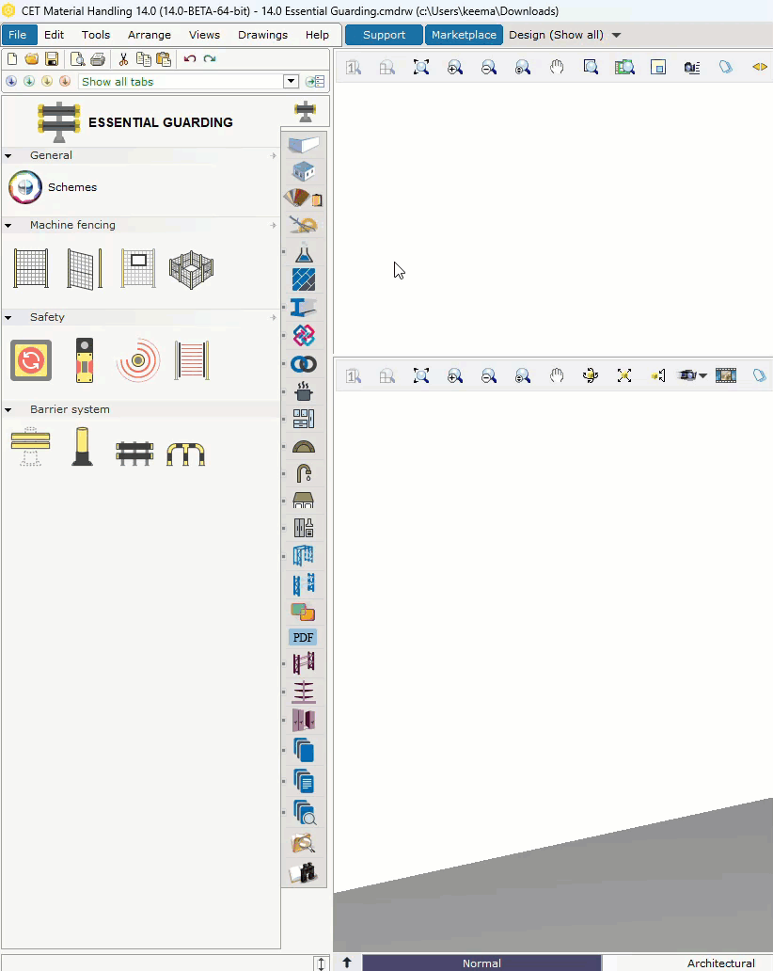Copy the selection

click(x=144, y=59)
